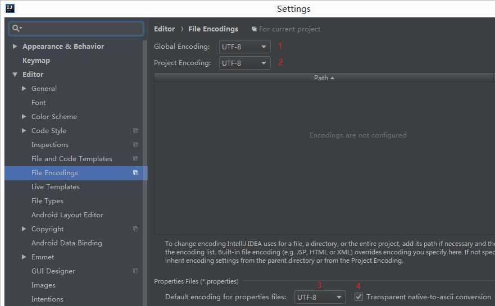Open the Keymap settings page
Screen dimensions: 495x306
[x=36, y=61]
